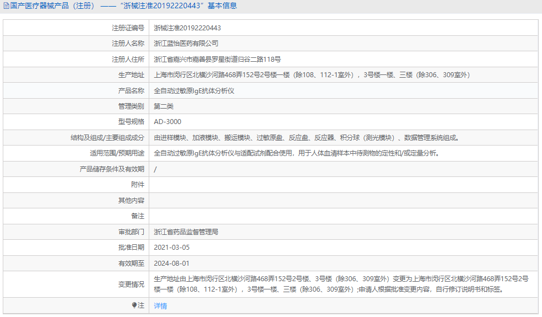This screenshot has width=542, height=317.
Task: Click the 生产地址 label
Action: [x=131, y=75]
